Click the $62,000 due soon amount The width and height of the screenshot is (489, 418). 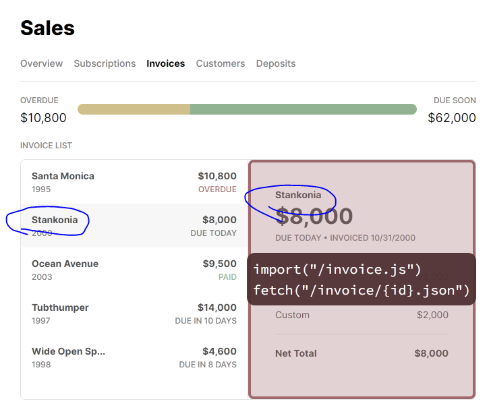pyautogui.click(x=452, y=118)
